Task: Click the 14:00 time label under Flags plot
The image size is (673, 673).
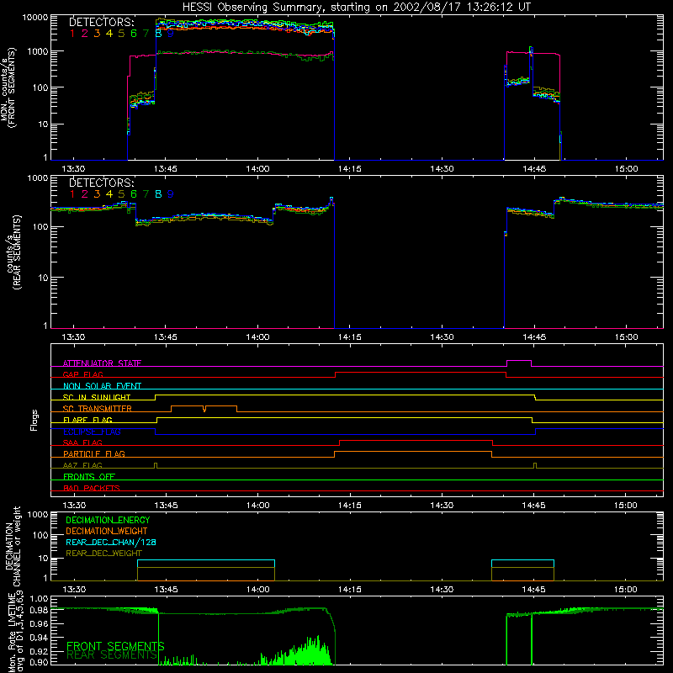Action: click(257, 506)
